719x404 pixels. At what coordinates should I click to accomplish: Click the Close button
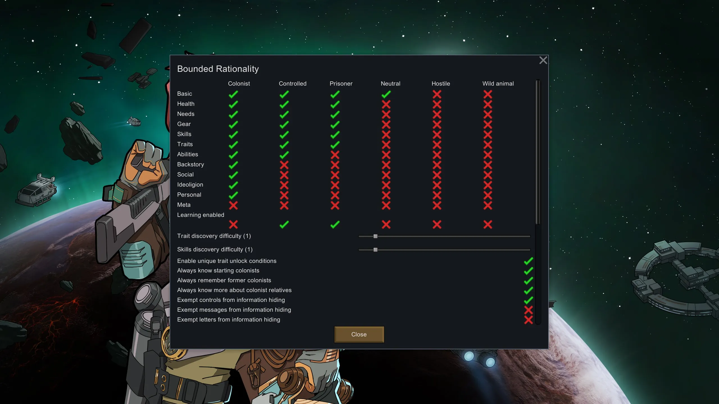pyautogui.click(x=359, y=334)
